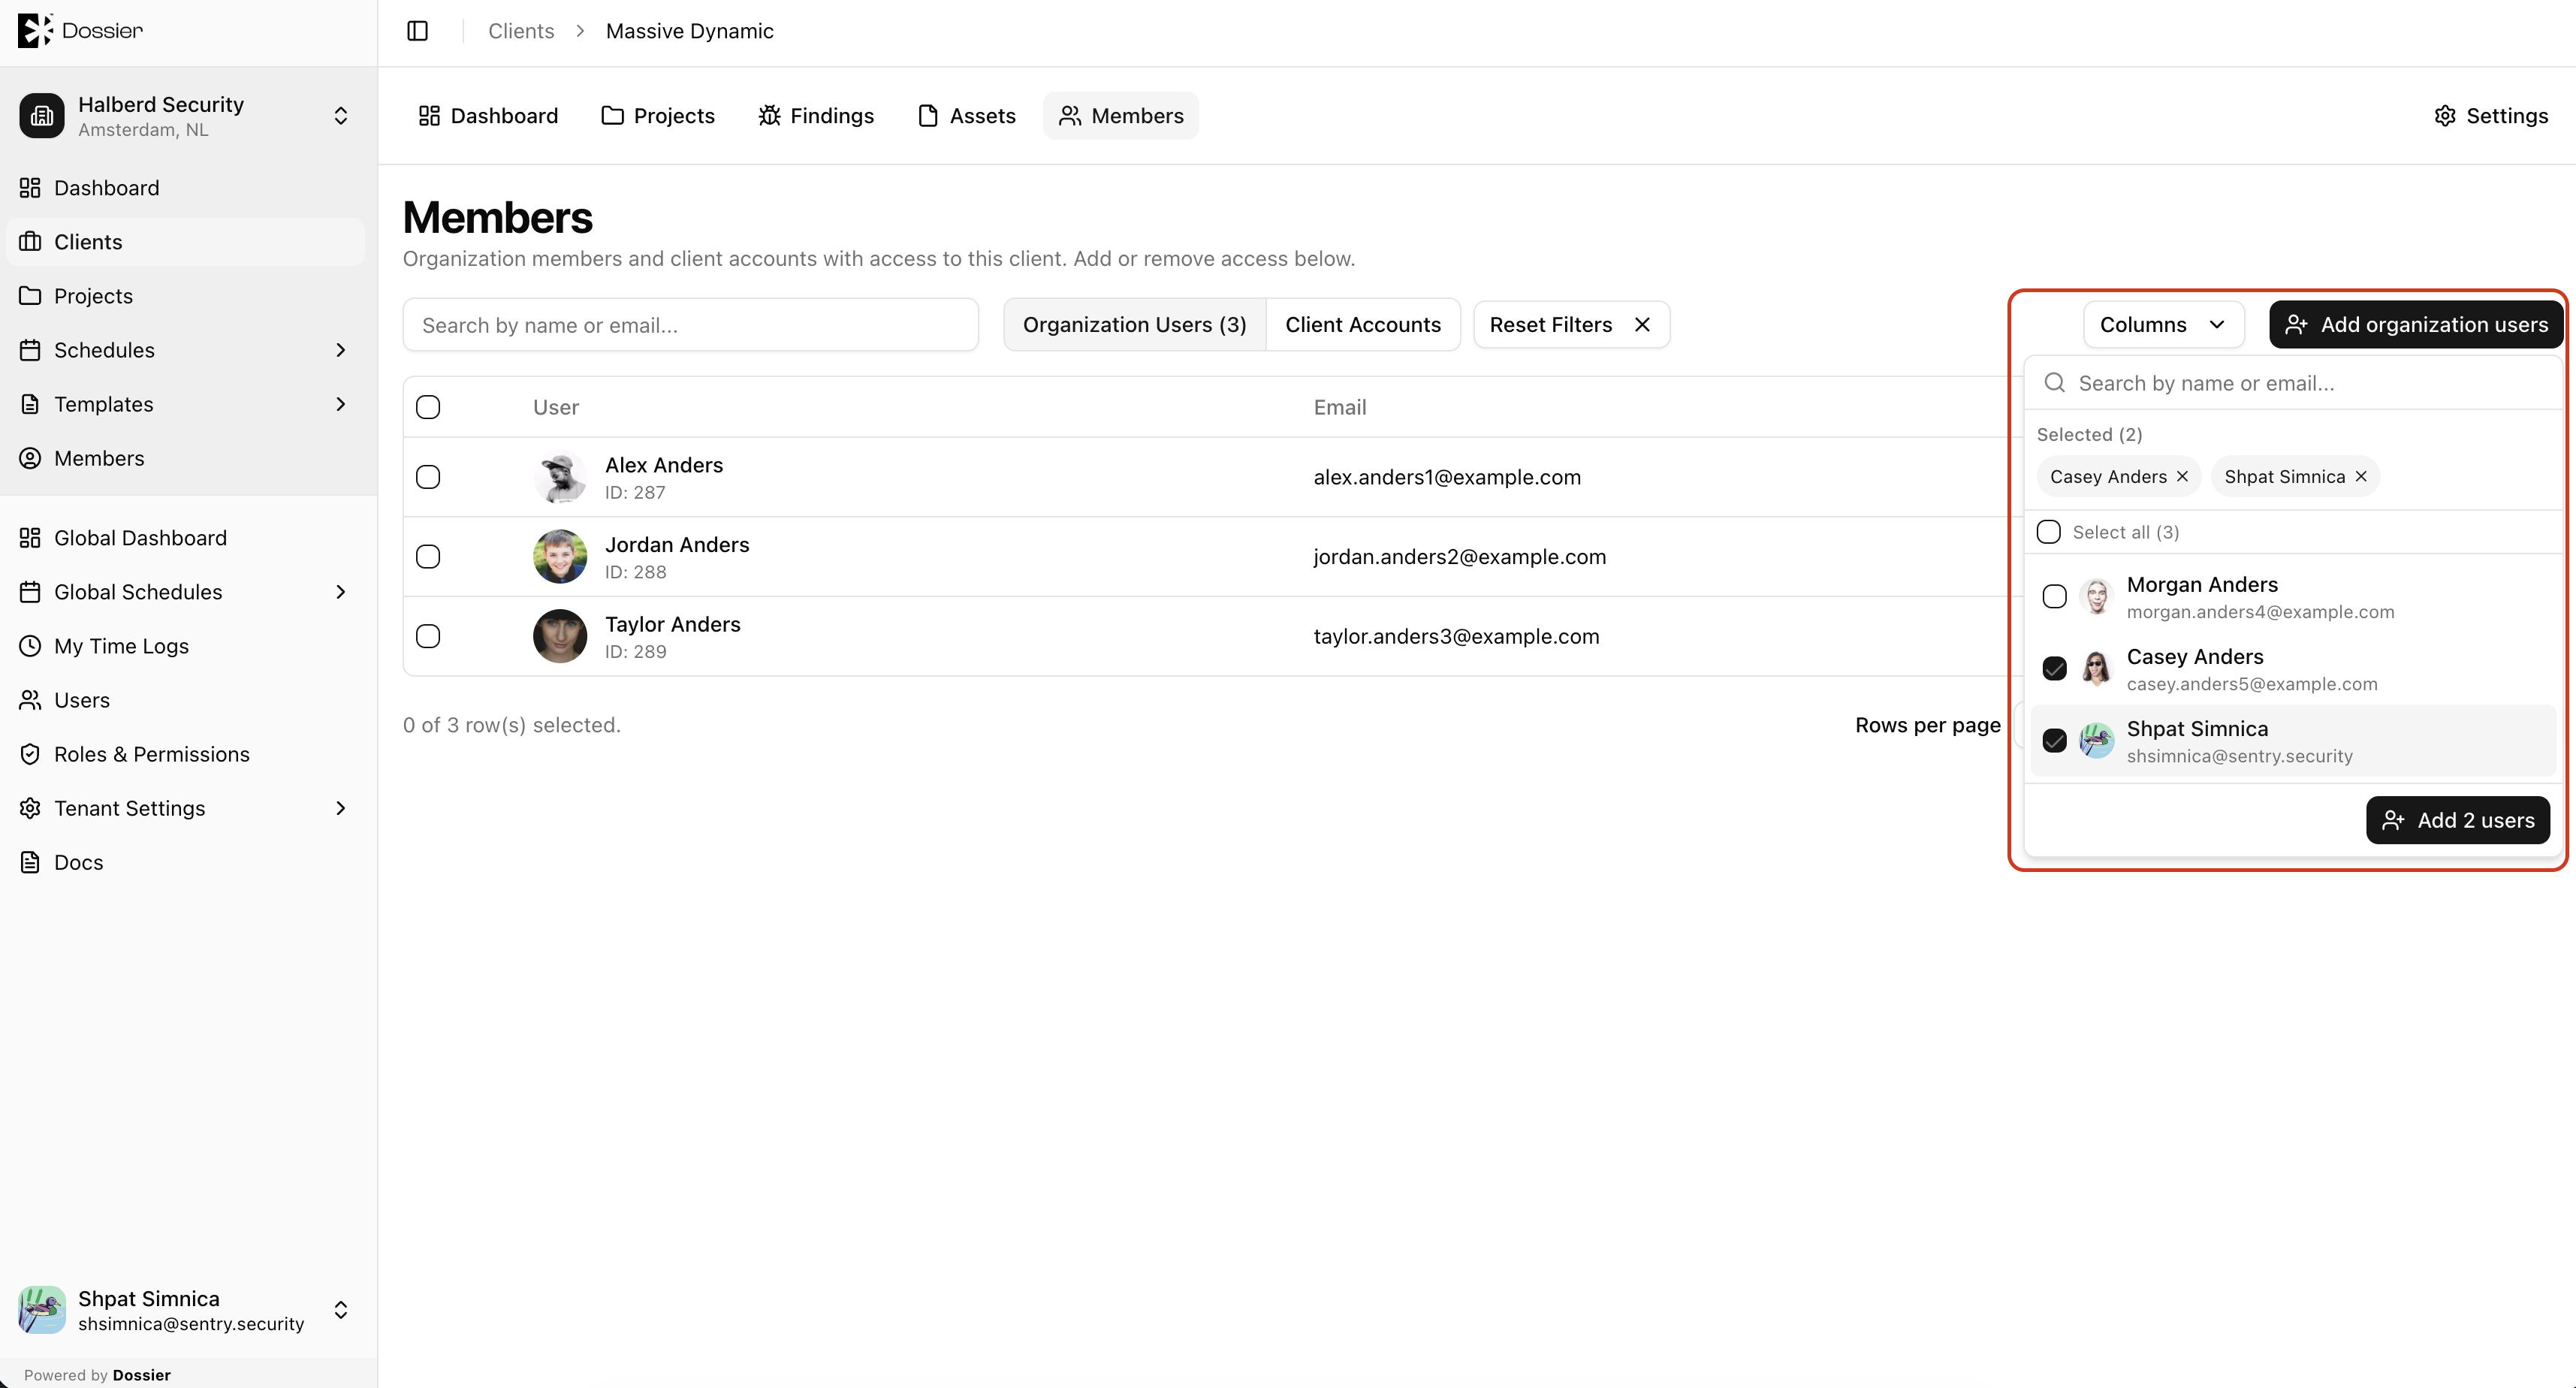Uncheck Casey Anders in user picker
2576x1388 pixels.
[x=2054, y=669]
